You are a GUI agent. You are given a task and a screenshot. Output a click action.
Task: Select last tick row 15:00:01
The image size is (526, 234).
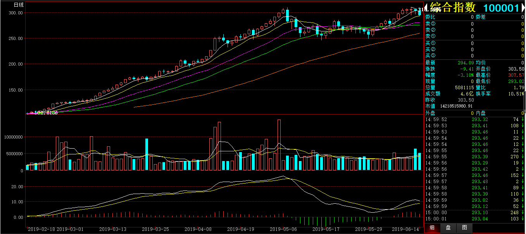click(x=474, y=219)
